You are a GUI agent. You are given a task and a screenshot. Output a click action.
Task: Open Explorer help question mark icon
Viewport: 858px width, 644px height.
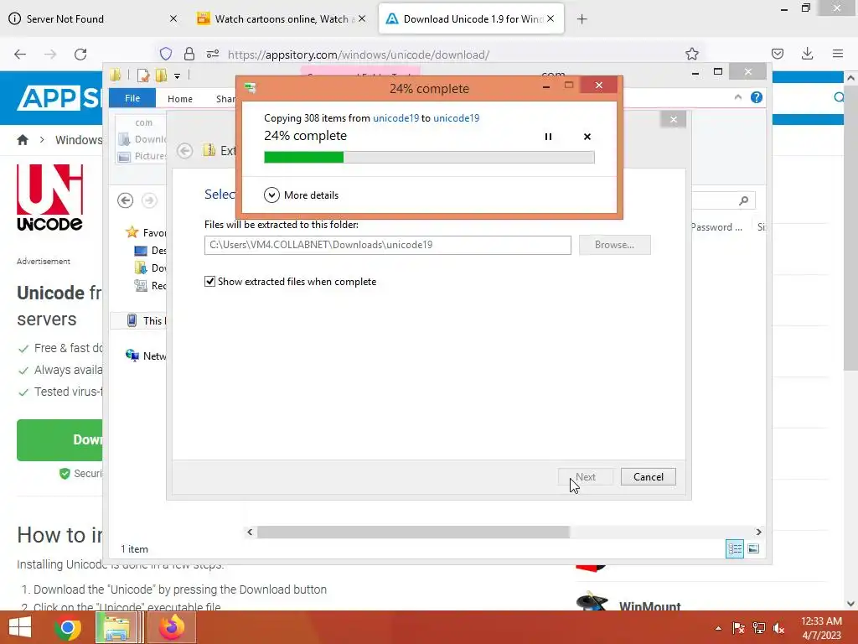[x=757, y=97]
